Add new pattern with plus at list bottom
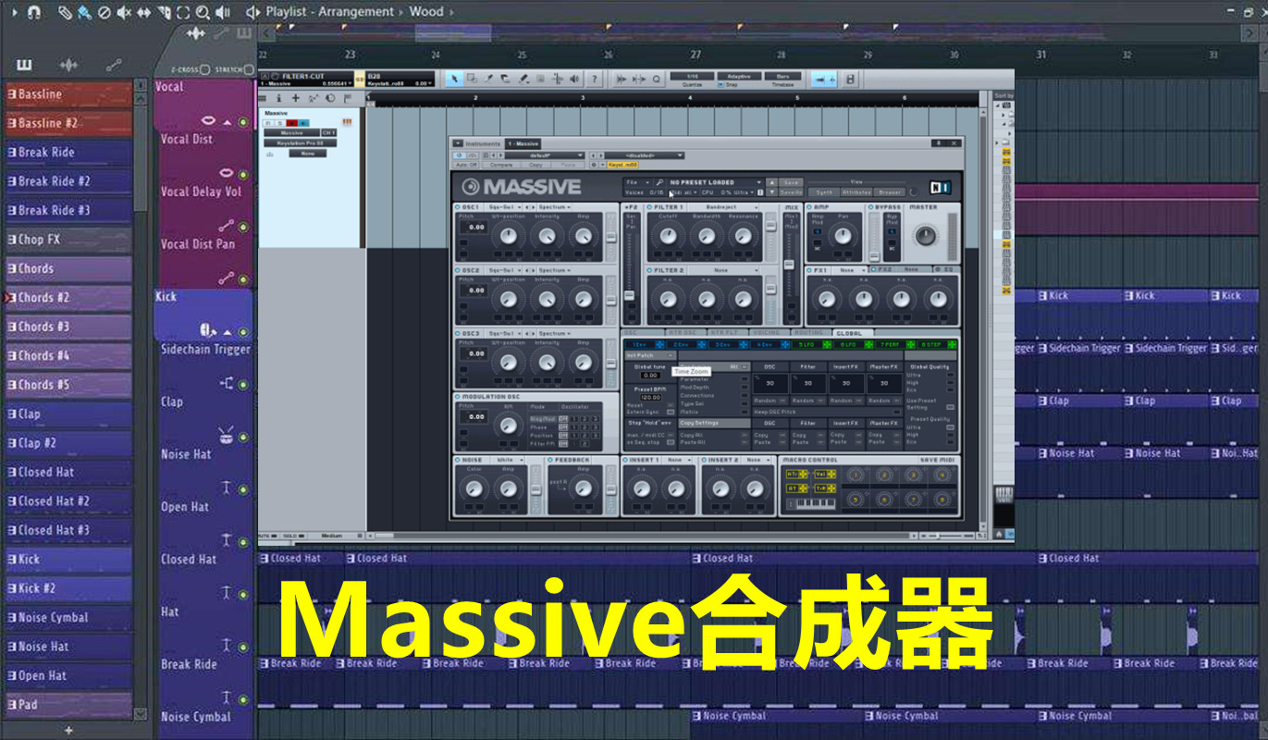The height and width of the screenshot is (740, 1268). click(x=68, y=730)
